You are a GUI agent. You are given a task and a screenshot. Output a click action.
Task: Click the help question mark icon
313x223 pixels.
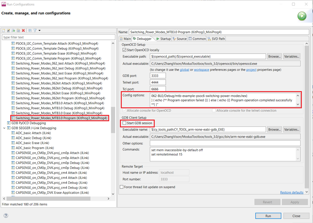[6, 215]
